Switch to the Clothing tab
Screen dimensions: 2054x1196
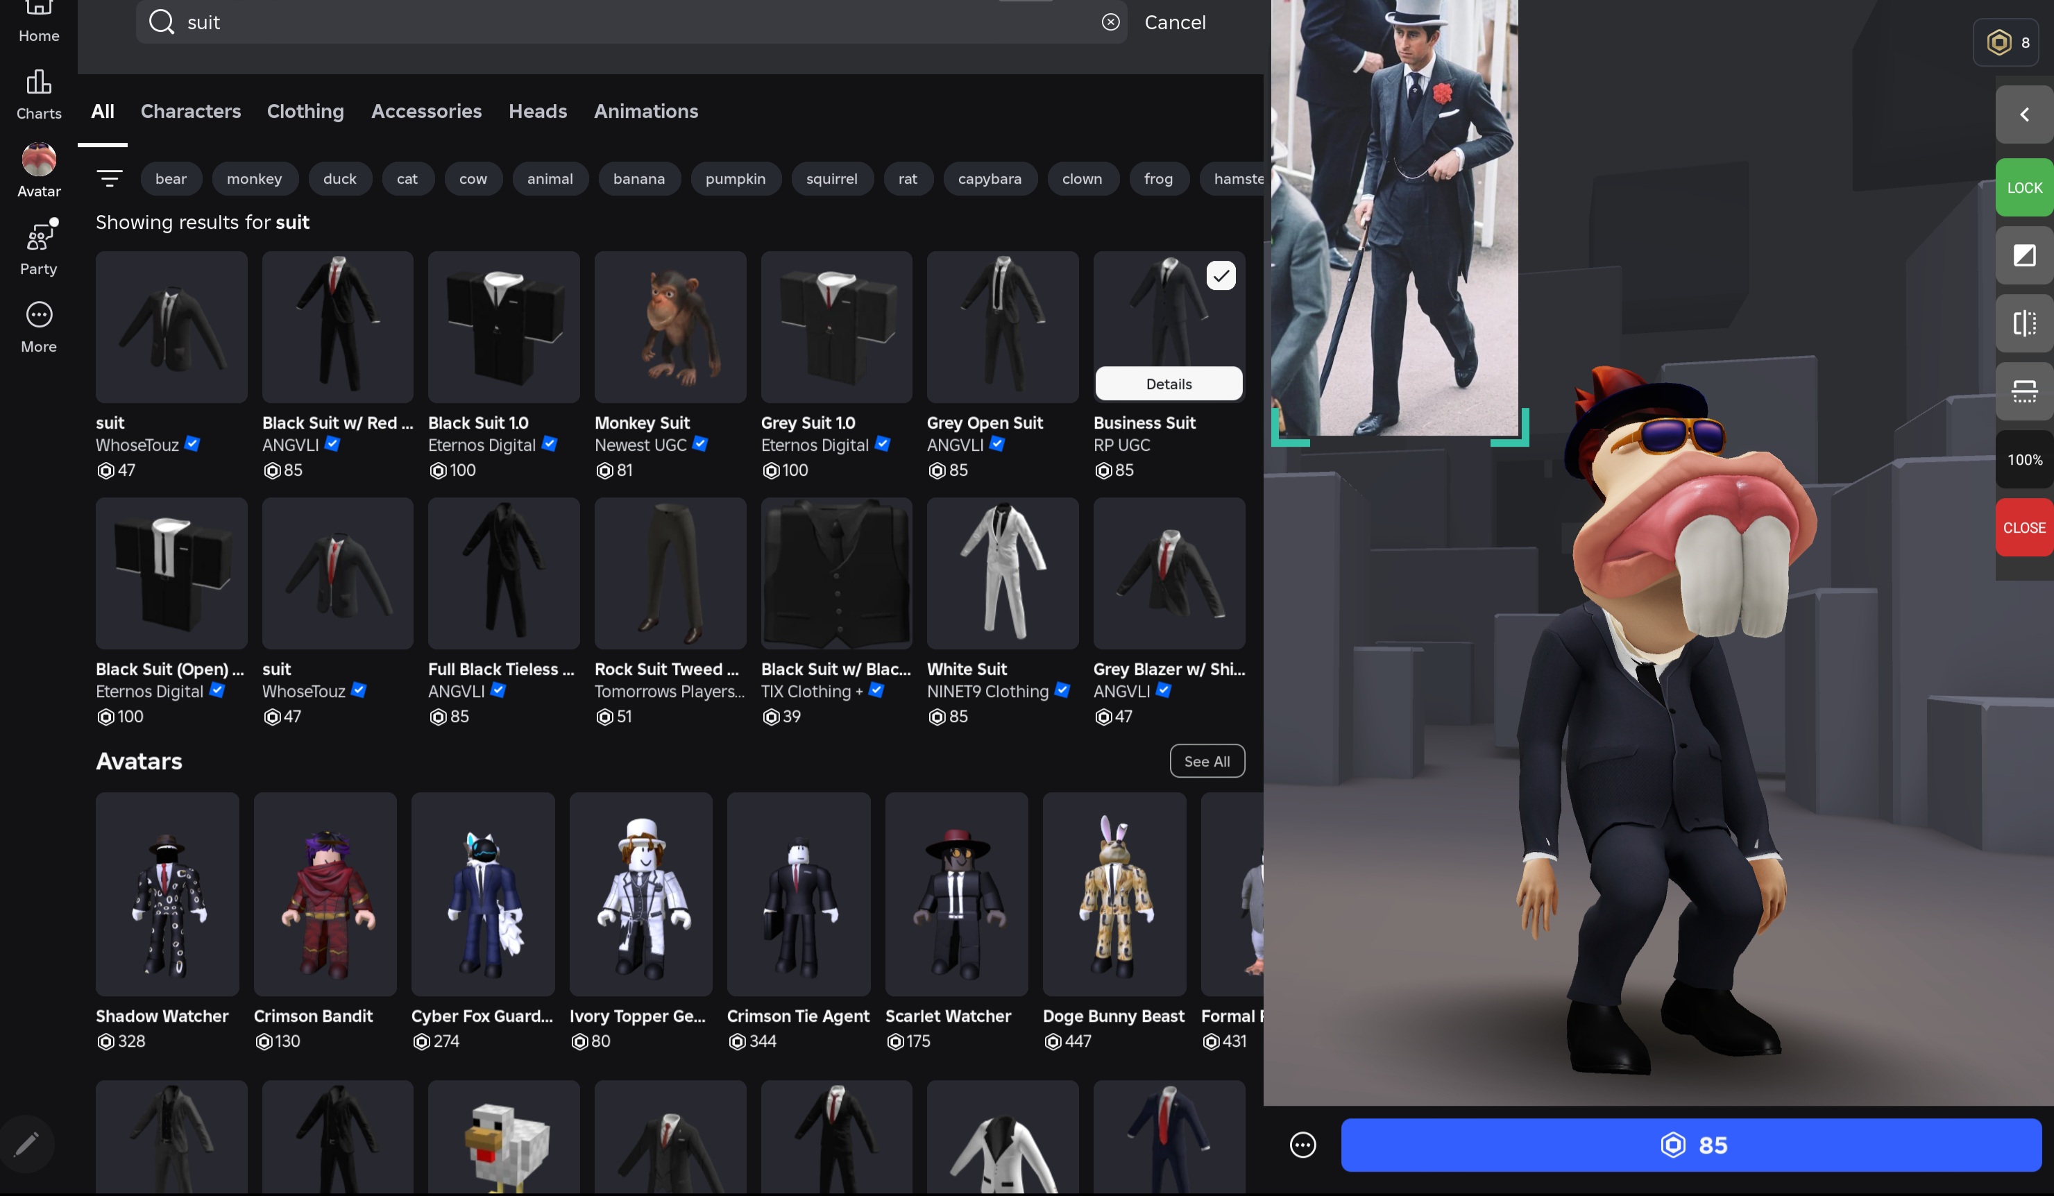305,111
